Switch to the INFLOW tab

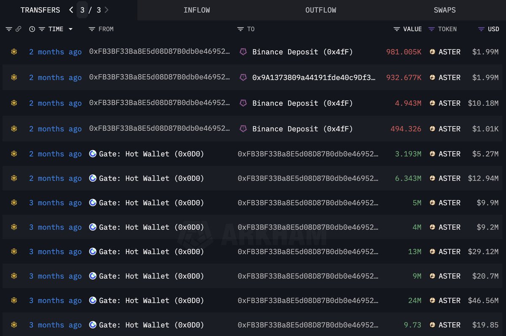[x=196, y=10]
